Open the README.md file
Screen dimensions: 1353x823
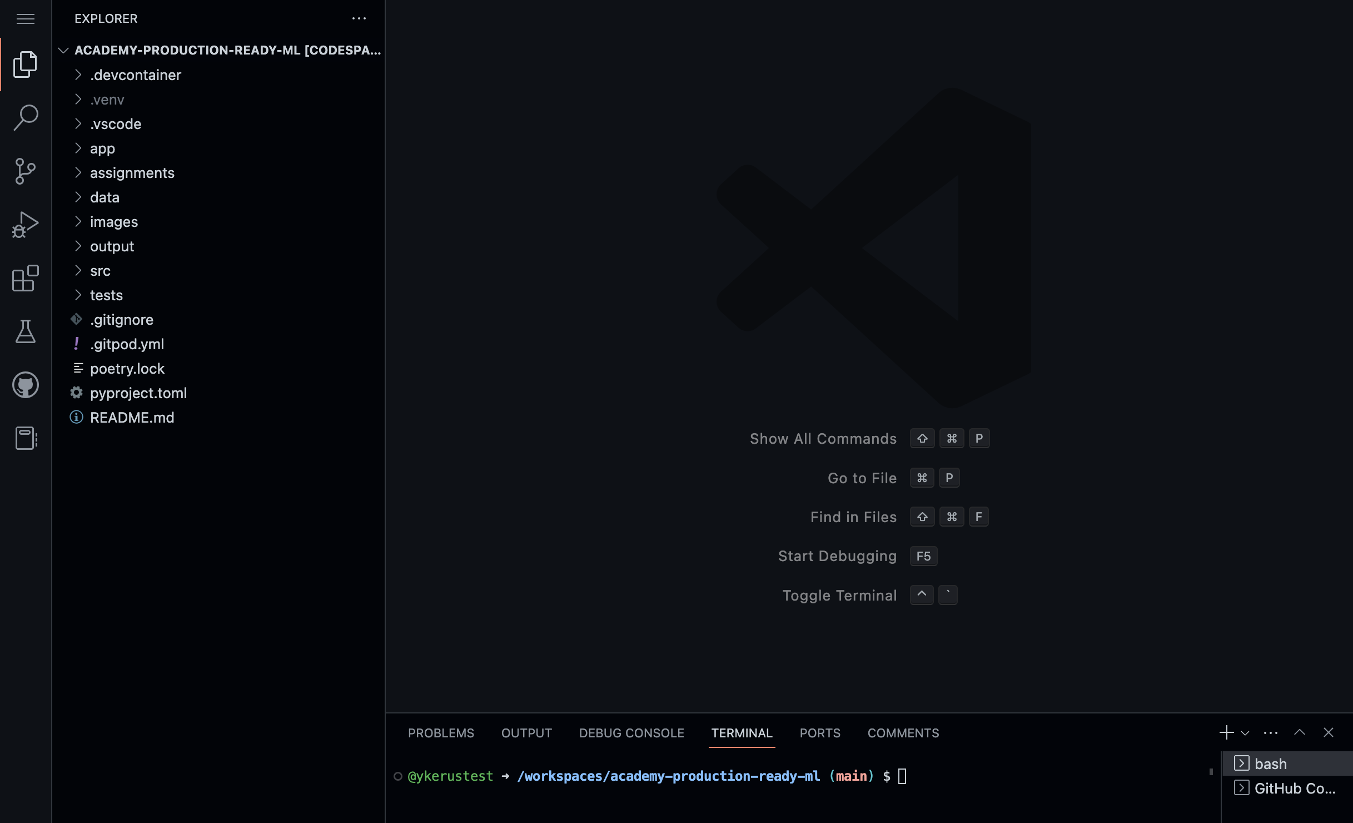(x=132, y=418)
